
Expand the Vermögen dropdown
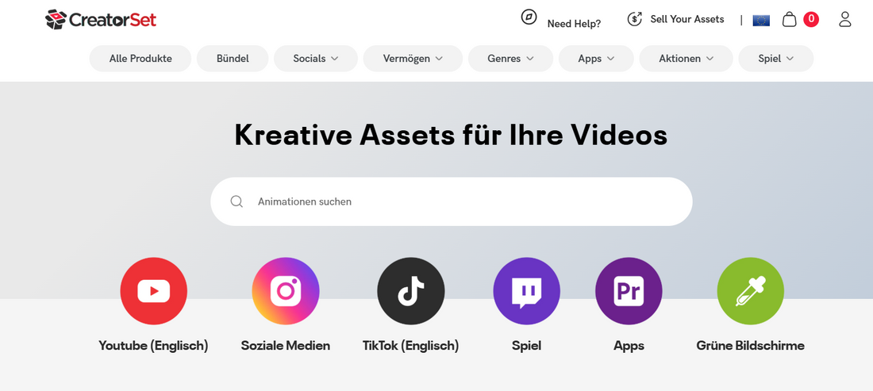[x=413, y=59]
